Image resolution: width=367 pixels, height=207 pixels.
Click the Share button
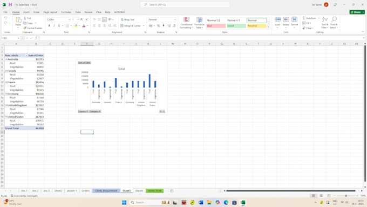357,12
